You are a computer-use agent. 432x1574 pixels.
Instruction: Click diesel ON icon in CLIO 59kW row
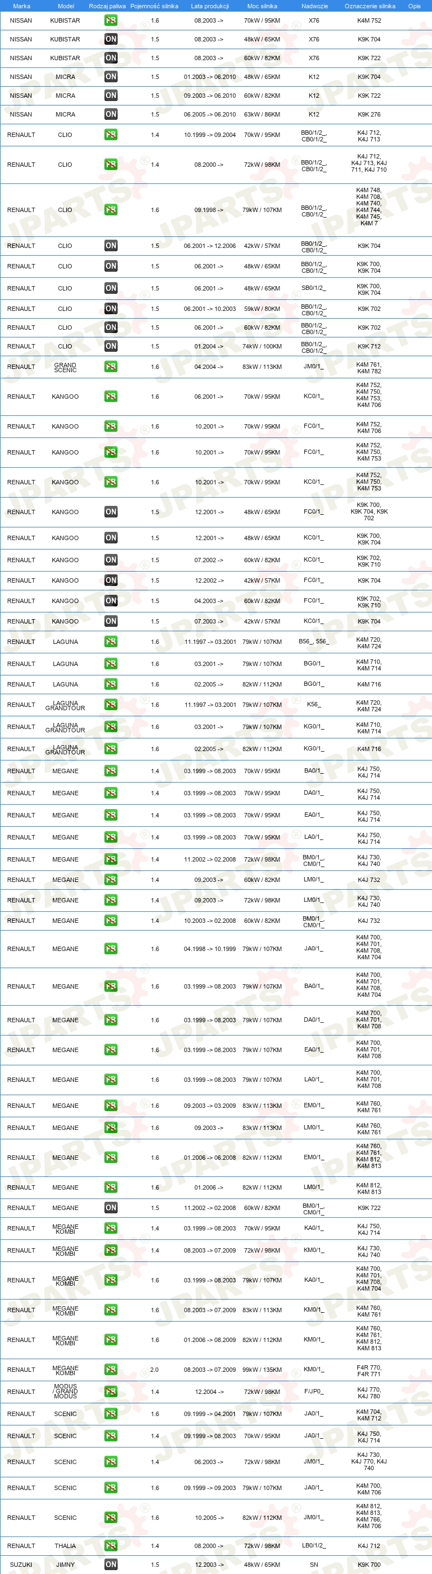(110, 309)
